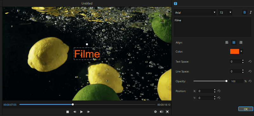Reset the Text Space value
The width and height of the screenshot is (254, 116).
pos(250,61)
